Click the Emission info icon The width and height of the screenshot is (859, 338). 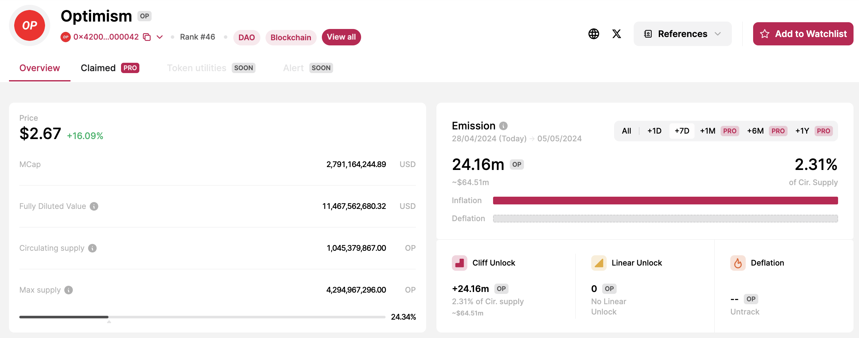tap(503, 126)
